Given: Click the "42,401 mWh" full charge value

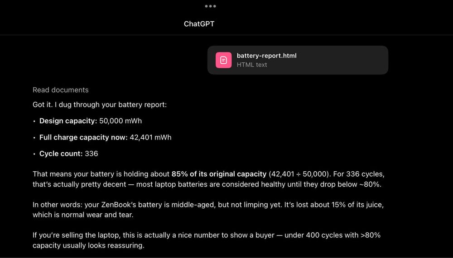Looking at the screenshot, I should 150,137.
